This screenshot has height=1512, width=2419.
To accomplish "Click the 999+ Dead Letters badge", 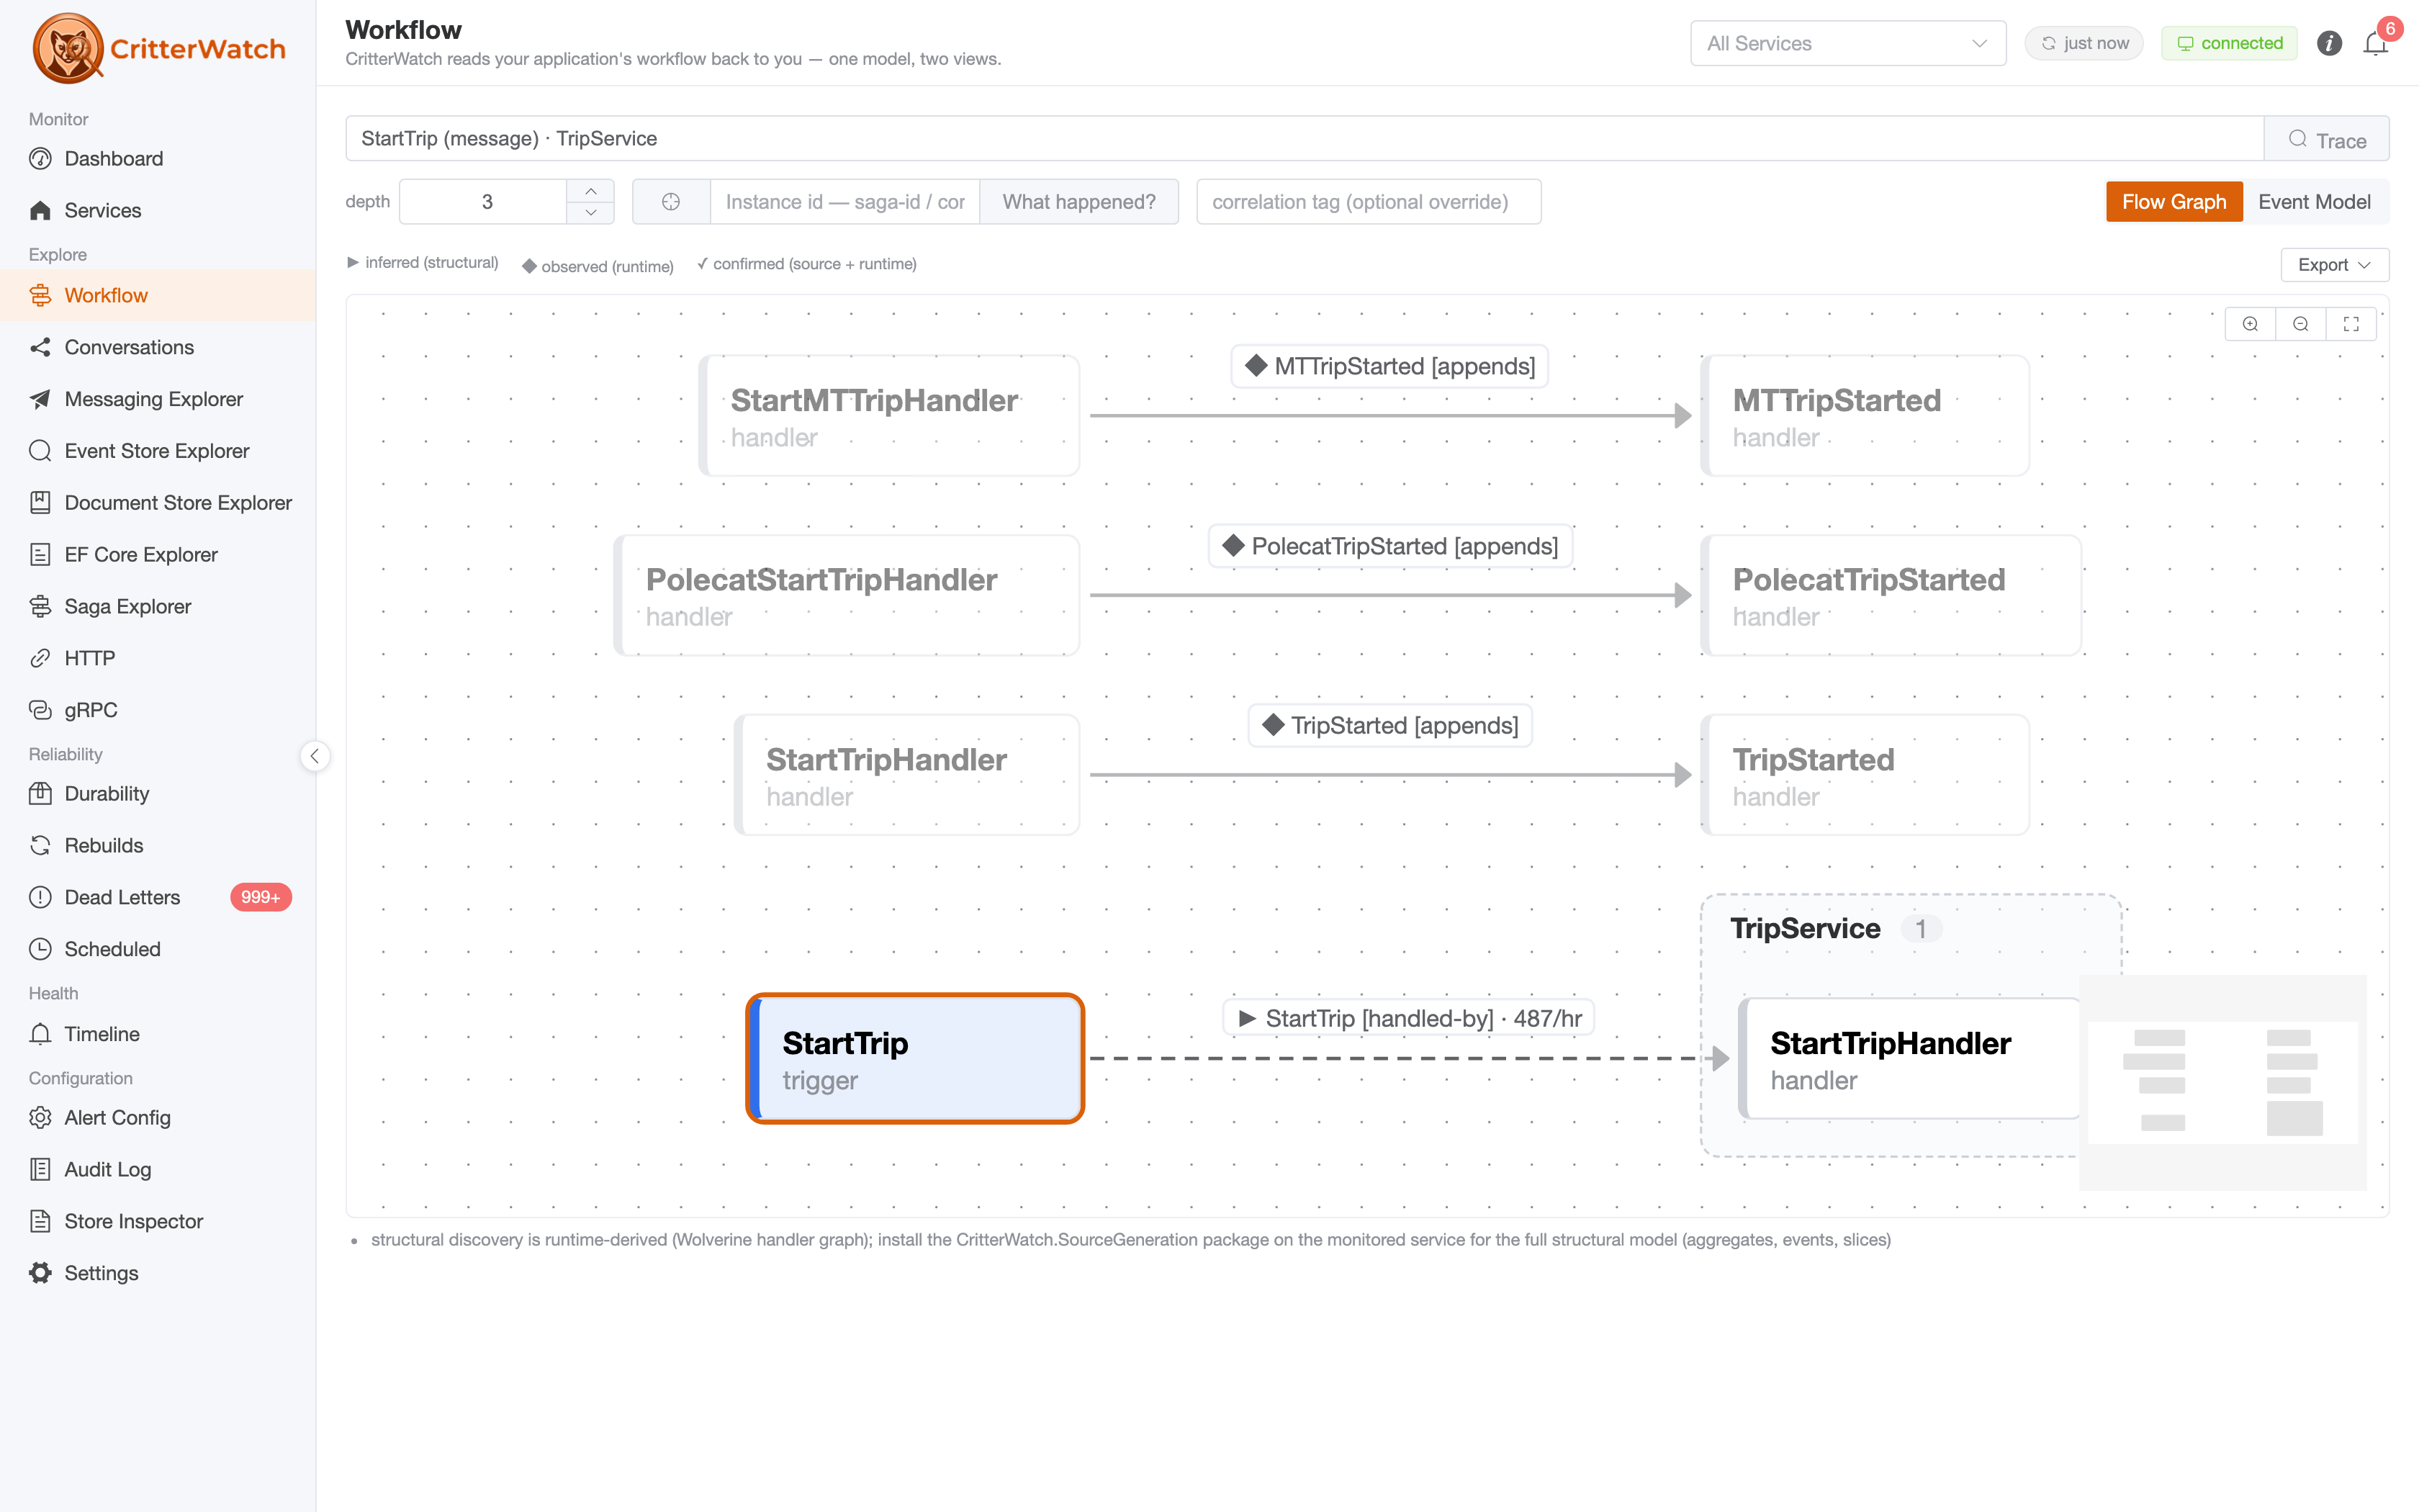I will [x=260, y=897].
